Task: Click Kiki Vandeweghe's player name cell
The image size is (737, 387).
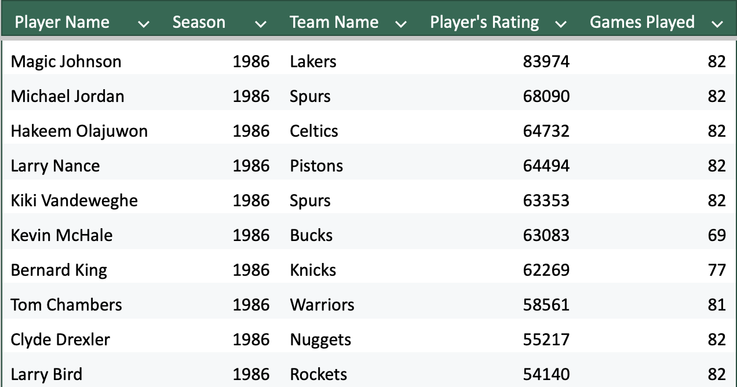Action: coord(73,200)
